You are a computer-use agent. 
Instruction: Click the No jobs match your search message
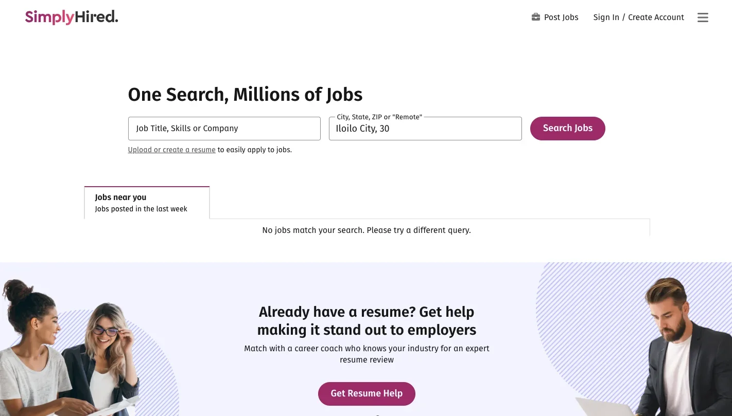click(366, 230)
